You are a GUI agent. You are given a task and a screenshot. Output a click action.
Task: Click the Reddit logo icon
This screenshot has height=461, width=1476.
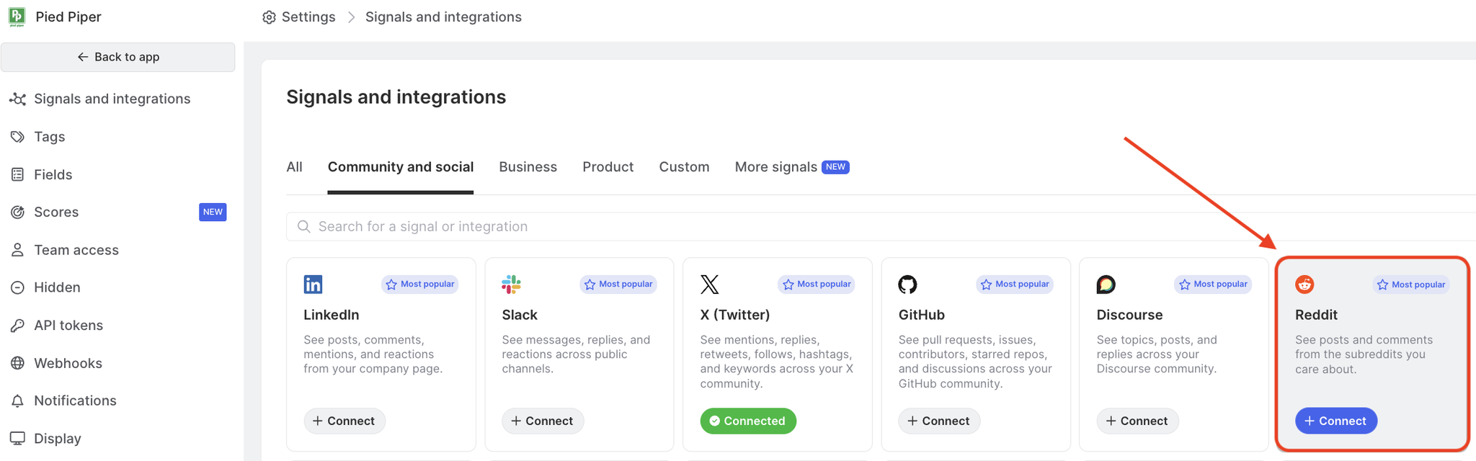click(1304, 285)
